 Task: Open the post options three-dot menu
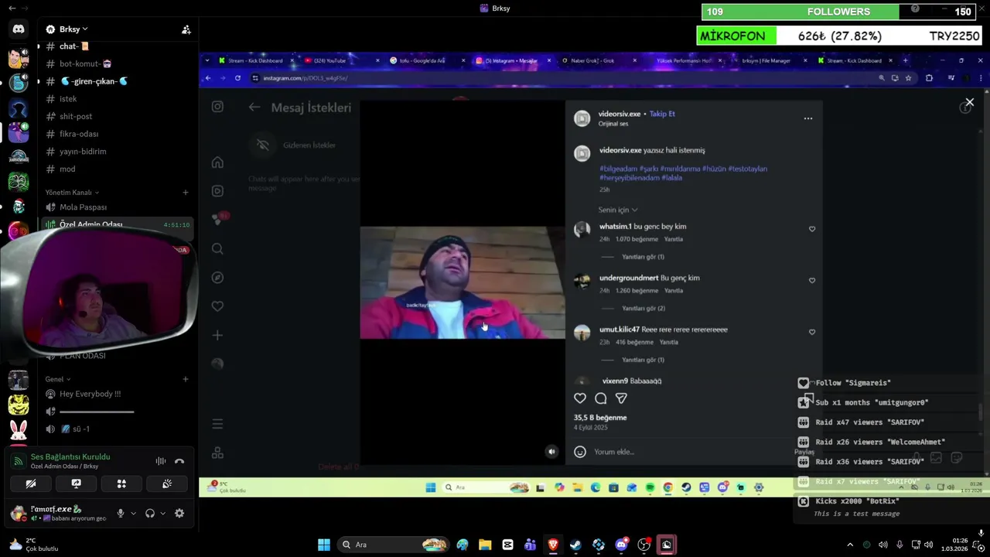coord(807,118)
